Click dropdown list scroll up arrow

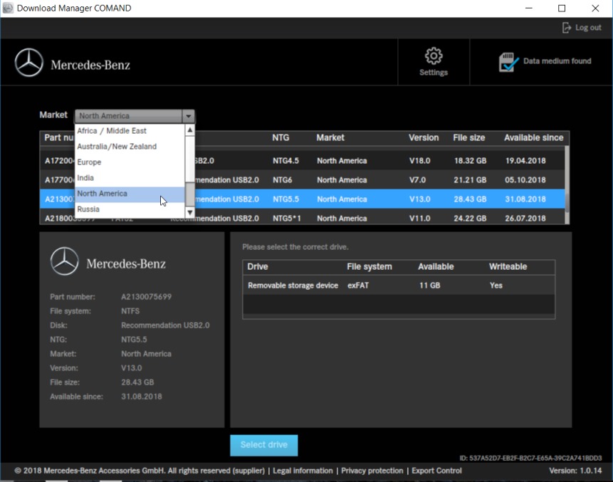(189, 130)
